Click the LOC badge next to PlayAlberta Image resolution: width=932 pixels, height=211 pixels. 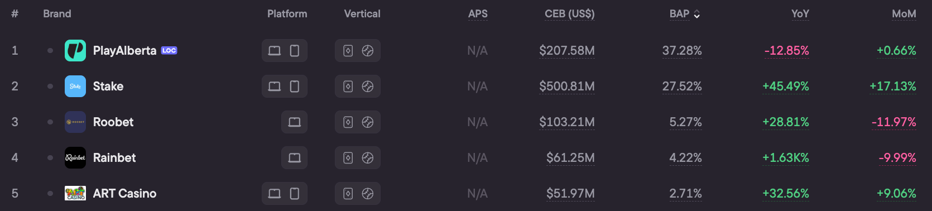click(x=169, y=51)
